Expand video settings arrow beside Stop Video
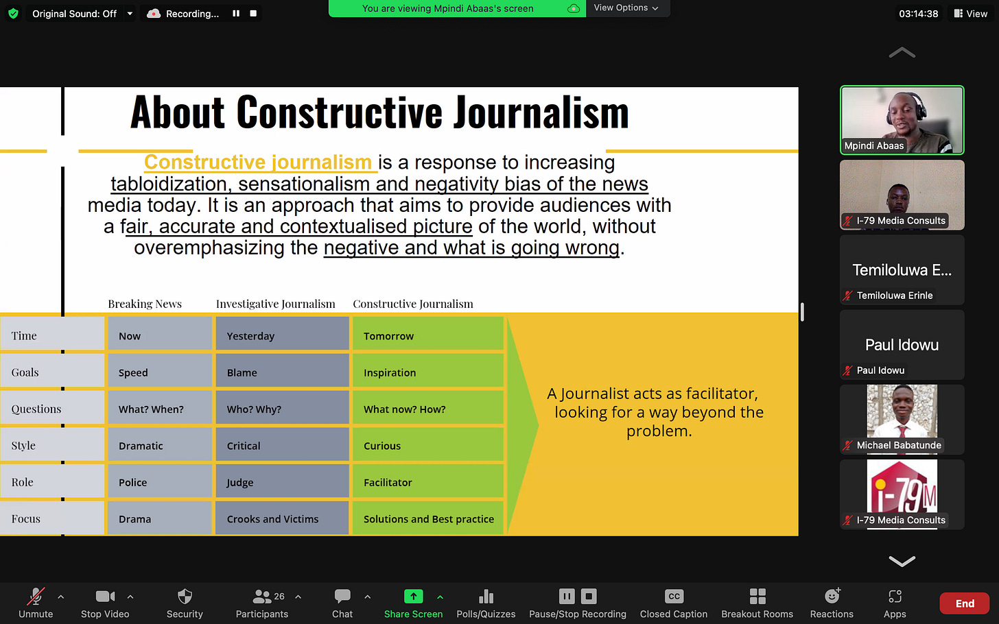 point(130,597)
